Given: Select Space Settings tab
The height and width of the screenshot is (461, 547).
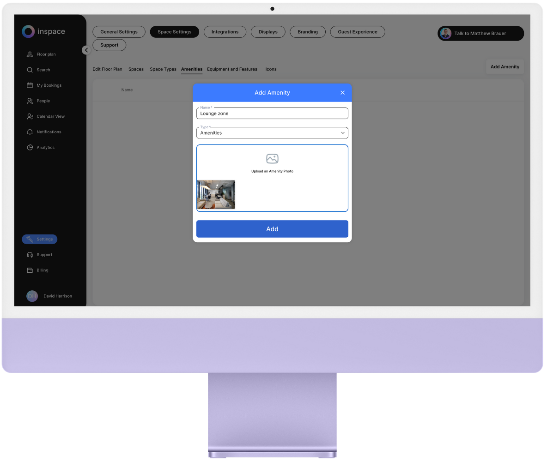Looking at the screenshot, I should (175, 32).
